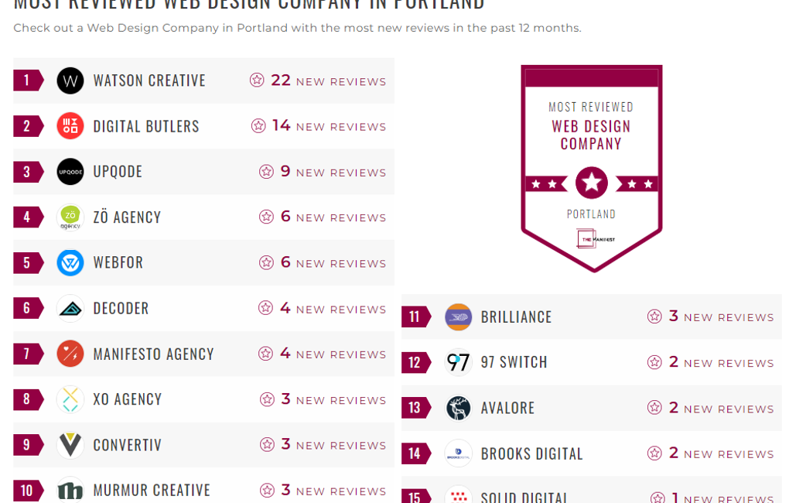Click the Watson Creative logo icon
This screenshot has width=789, height=503.
(70, 80)
